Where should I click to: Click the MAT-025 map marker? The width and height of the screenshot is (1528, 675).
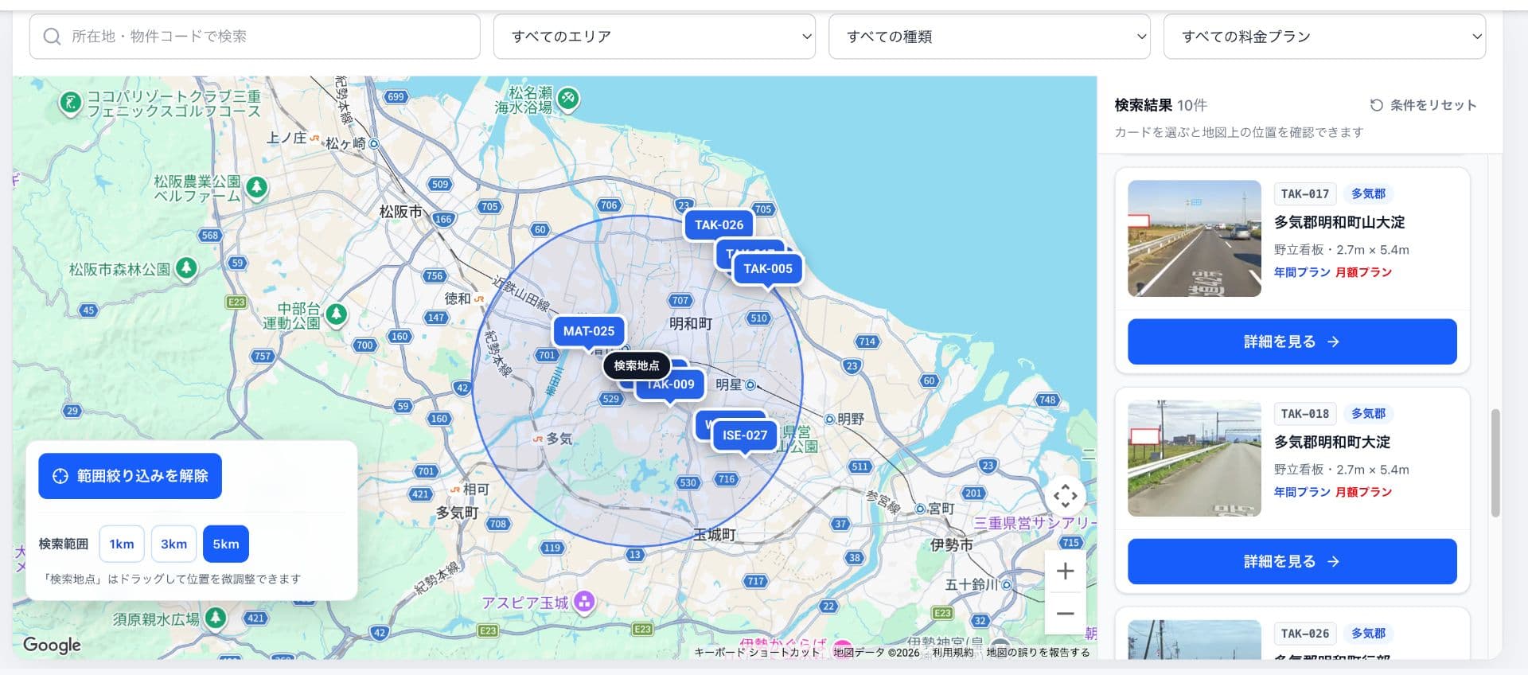click(589, 331)
